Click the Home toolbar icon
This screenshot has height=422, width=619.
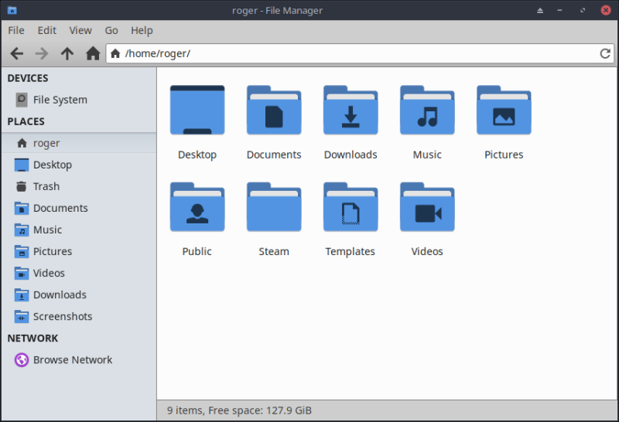(x=93, y=53)
